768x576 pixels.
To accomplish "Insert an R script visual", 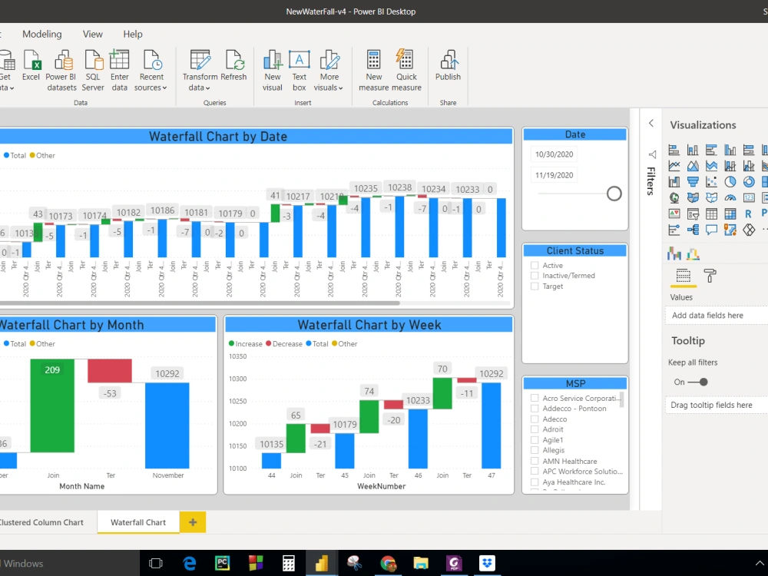I will click(749, 214).
